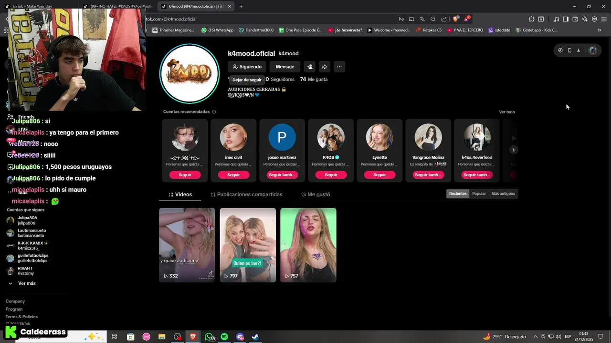Advance recommended accounts with right chevron
Viewport: 611px width, 343px height.
[x=513, y=150]
